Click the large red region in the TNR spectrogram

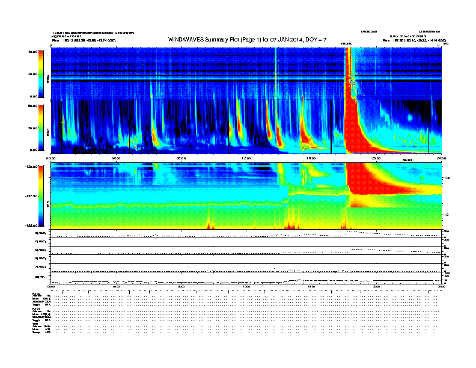pyautogui.click(x=373, y=182)
